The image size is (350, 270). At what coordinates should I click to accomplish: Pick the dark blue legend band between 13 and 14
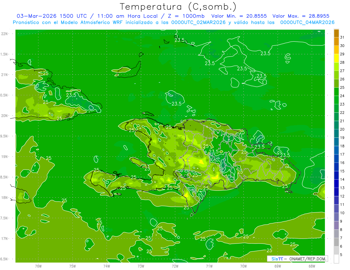coord(336,183)
